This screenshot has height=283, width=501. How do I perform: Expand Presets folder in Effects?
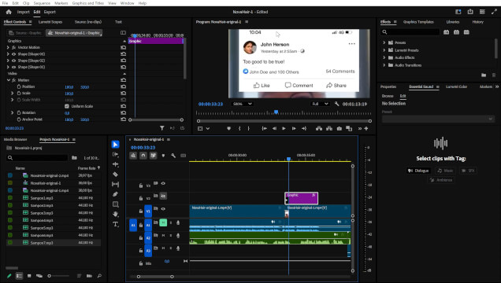tap(384, 42)
